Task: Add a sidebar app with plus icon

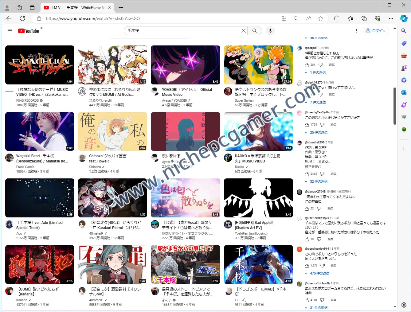Action: [404, 149]
